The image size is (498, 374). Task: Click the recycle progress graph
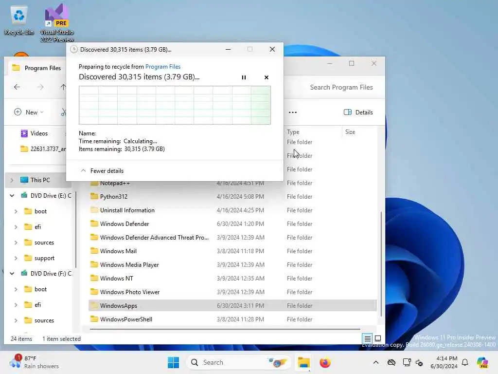point(175,105)
